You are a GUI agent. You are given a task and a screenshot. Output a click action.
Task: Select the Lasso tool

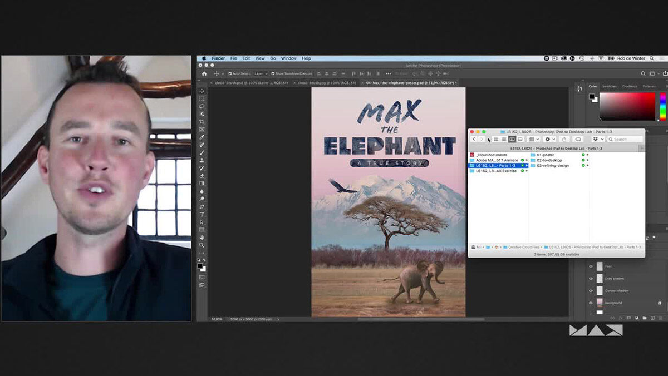coord(202,106)
